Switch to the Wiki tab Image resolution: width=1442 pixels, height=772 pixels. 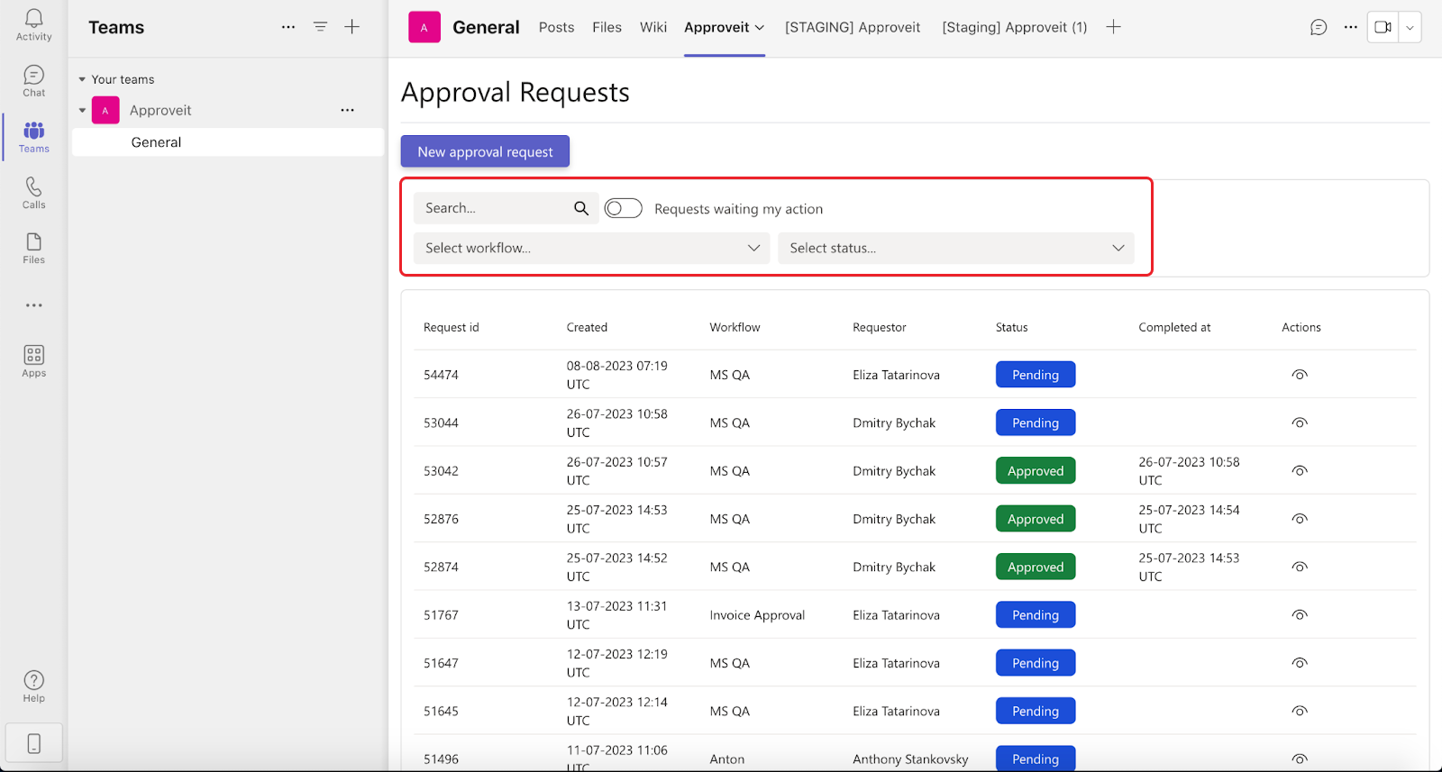tap(653, 27)
